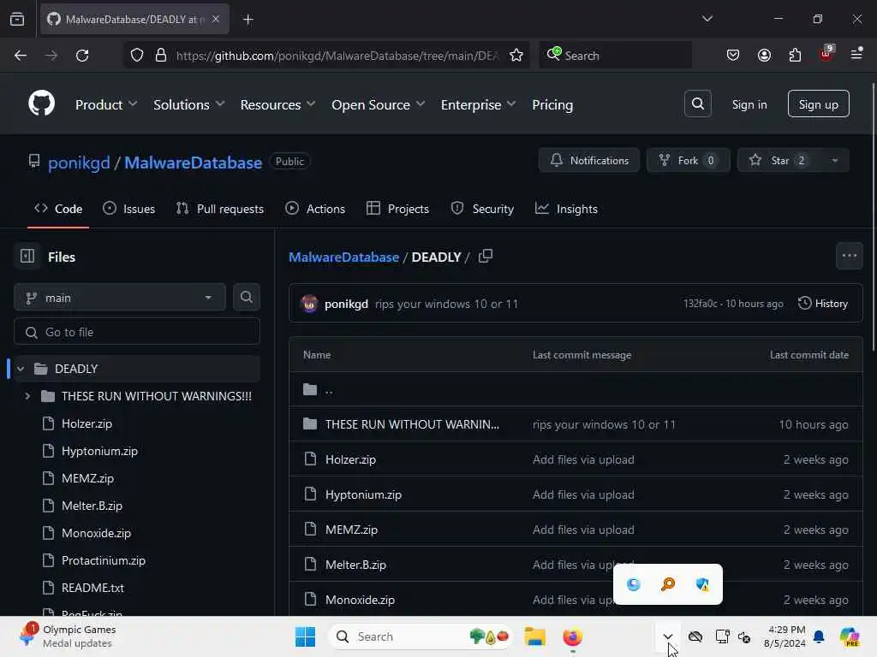Show site security lock info
The image size is (877, 657).
pyautogui.click(x=160, y=56)
